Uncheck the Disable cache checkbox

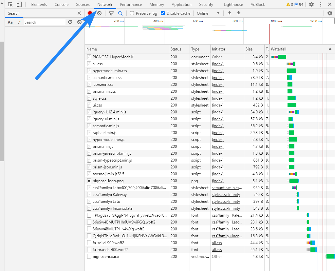click(163, 13)
